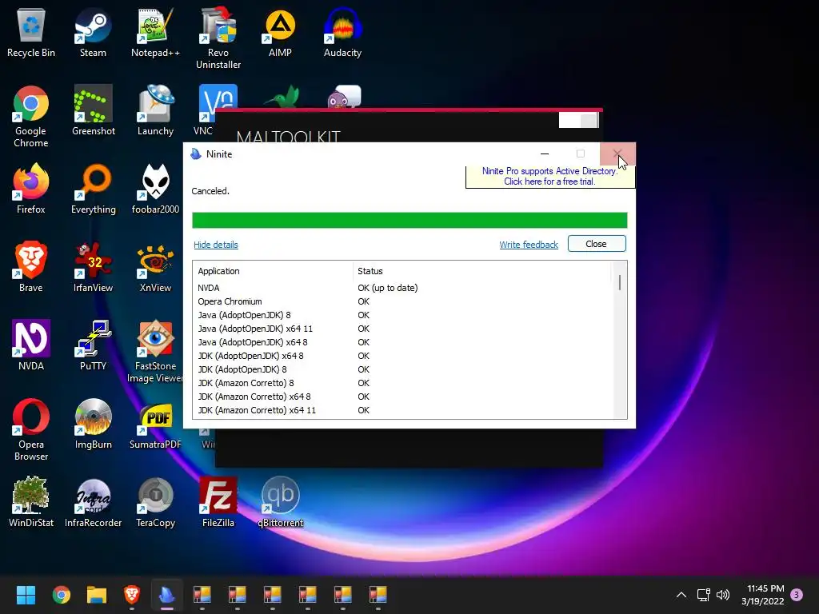Viewport: 819px width, 614px height.
Task: Select the NVDA desktop icon
Action: click(x=31, y=345)
